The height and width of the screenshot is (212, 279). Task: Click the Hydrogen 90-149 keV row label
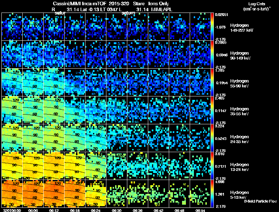coord(241,56)
